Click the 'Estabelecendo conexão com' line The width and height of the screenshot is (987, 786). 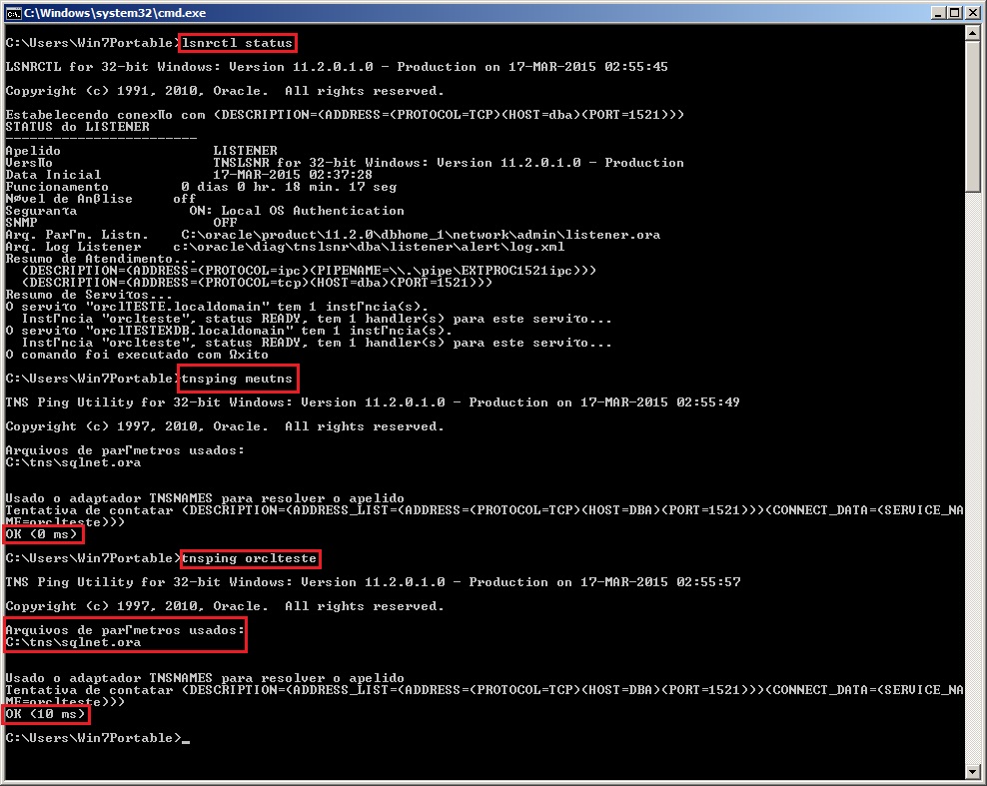[345, 115]
